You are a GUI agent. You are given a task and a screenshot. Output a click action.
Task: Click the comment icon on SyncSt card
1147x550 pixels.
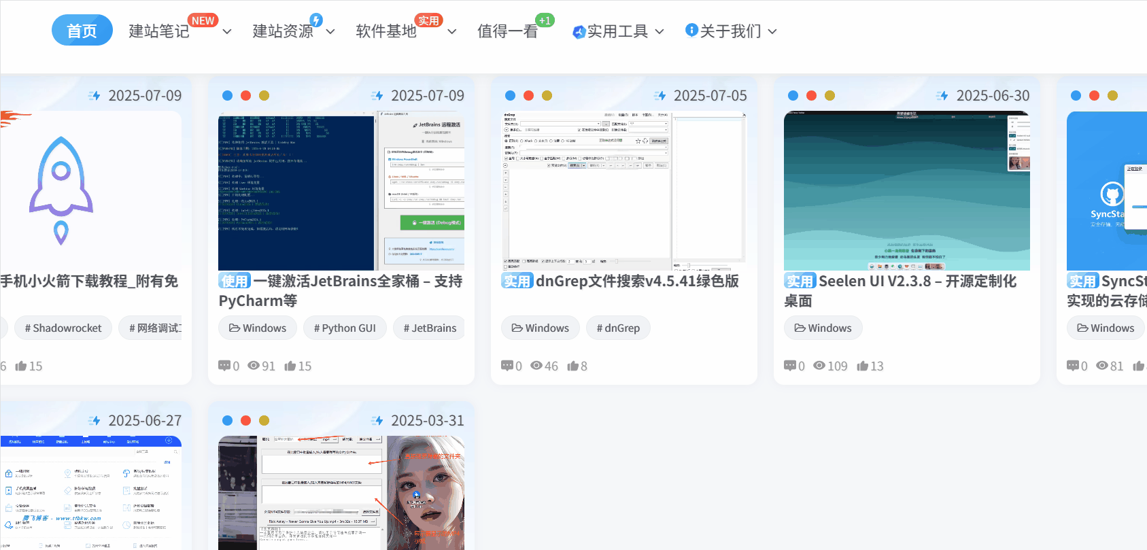click(1073, 366)
